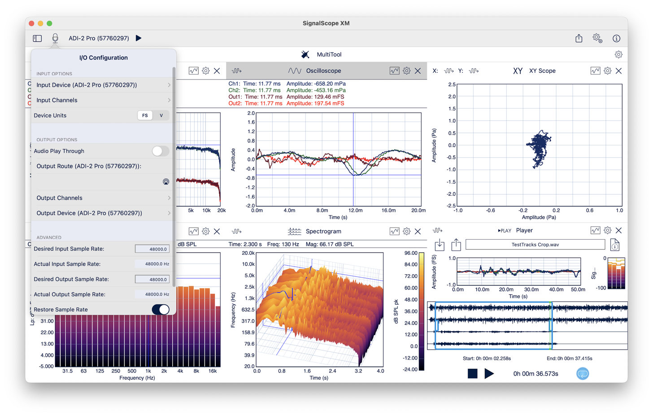Open gear of bottom-left dB SPL panel
653x416 pixels.
[205, 231]
